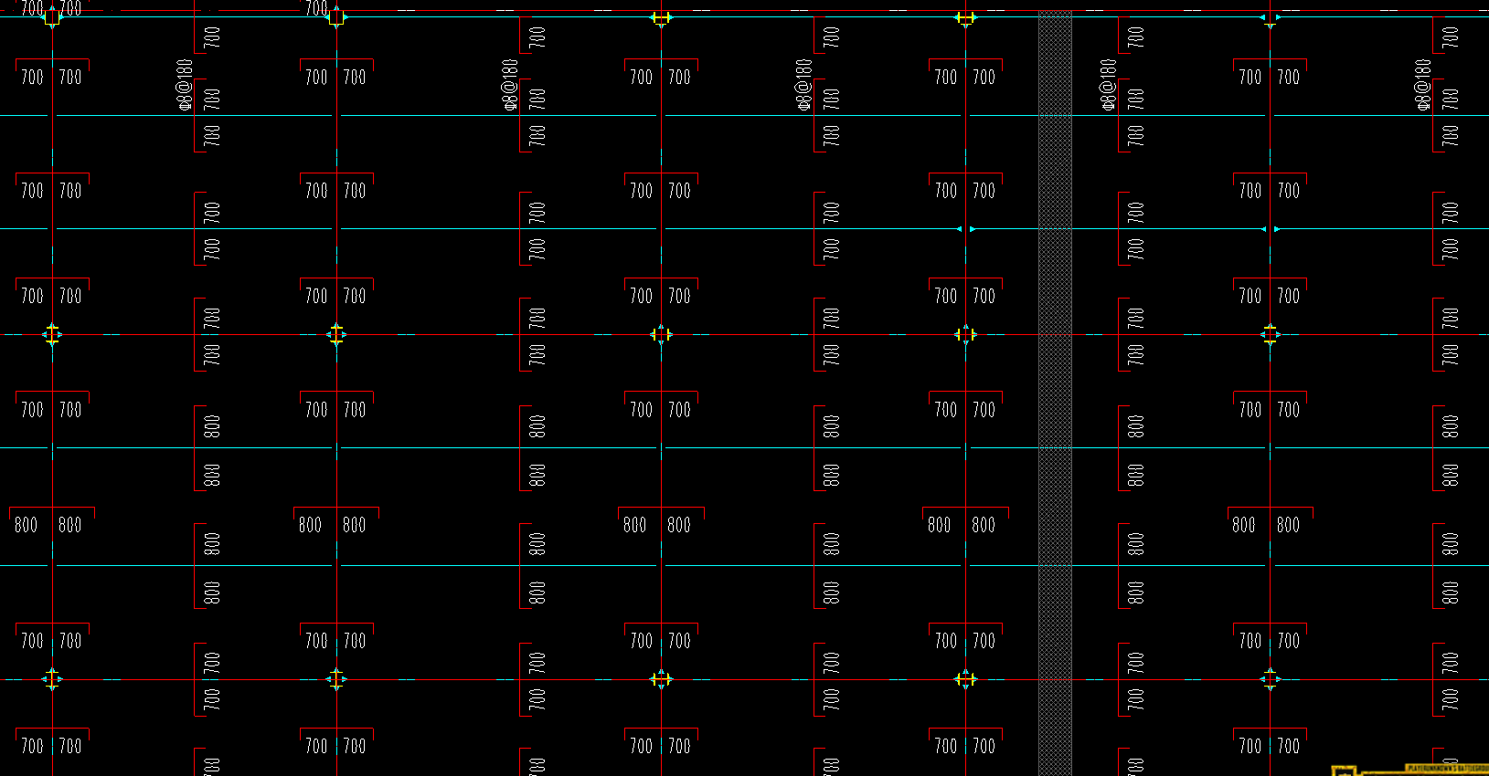Select column marker right of hatched strip on lower red axis
The width and height of the screenshot is (1489, 776).
point(1270,679)
